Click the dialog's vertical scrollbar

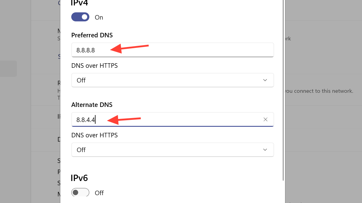[x=283, y=90]
